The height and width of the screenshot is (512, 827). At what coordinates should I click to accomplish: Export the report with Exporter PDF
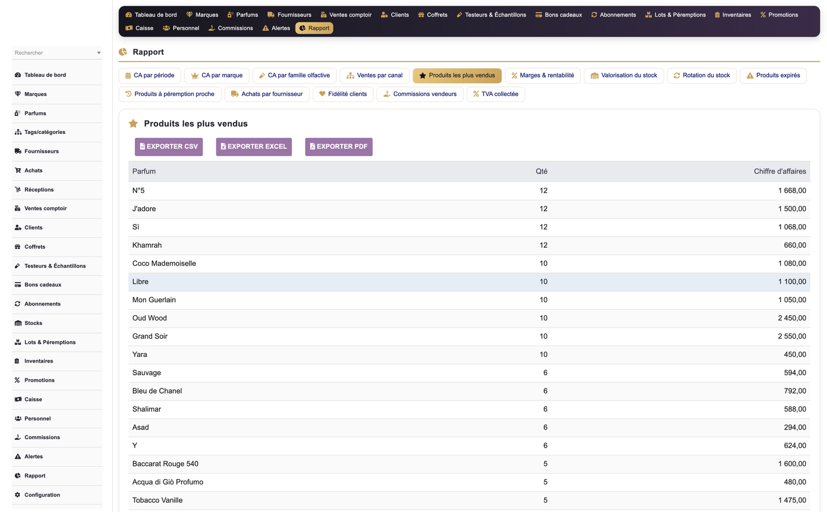339,147
